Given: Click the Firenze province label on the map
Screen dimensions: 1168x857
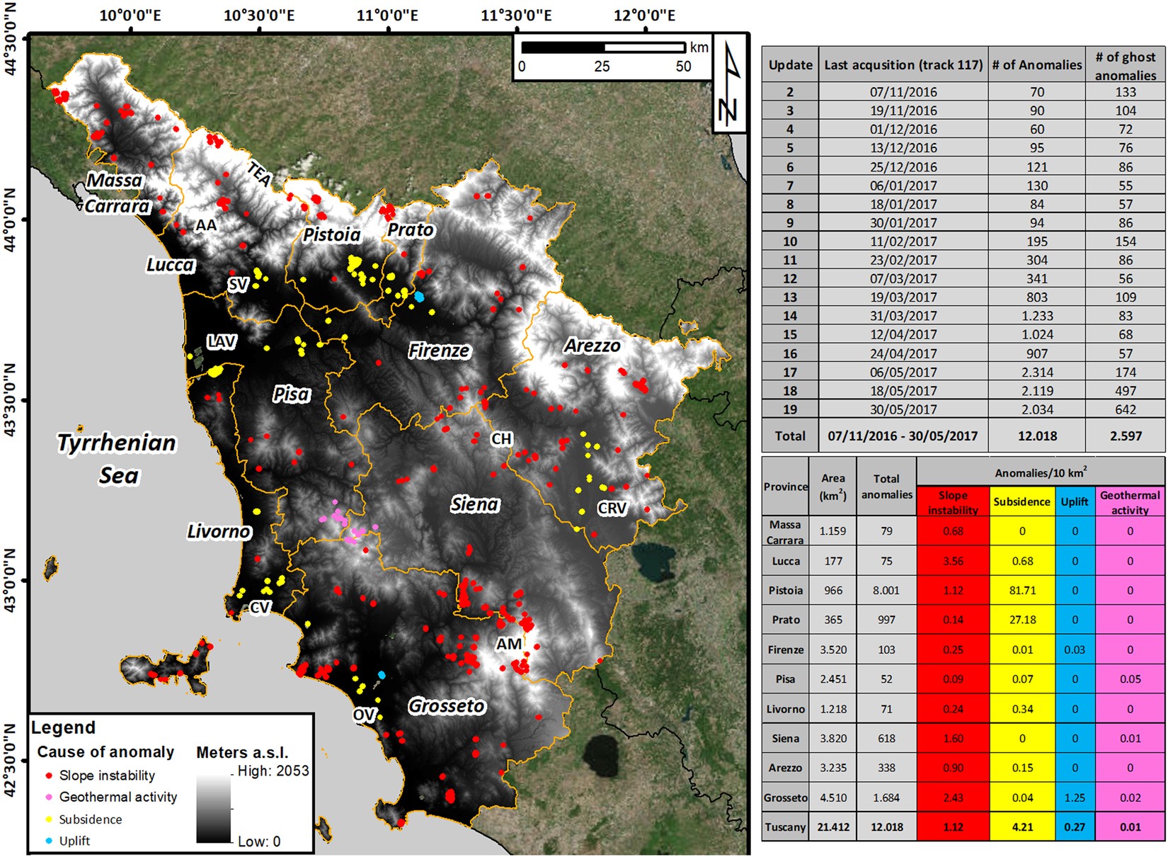Looking at the screenshot, I should pos(439,351).
